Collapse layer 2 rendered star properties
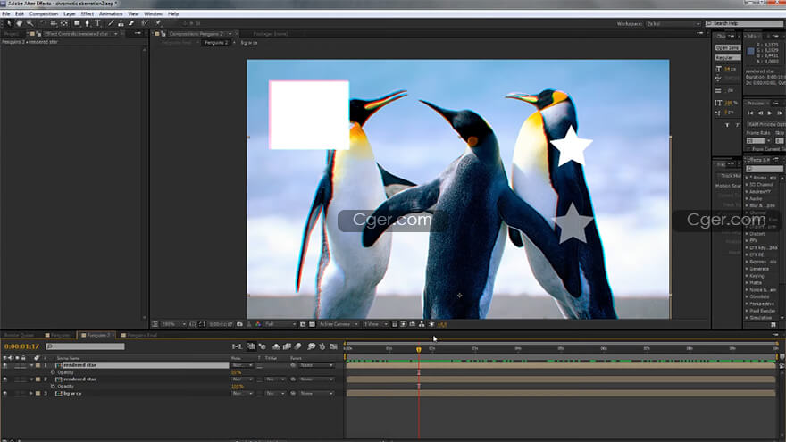 [x=31, y=379]
